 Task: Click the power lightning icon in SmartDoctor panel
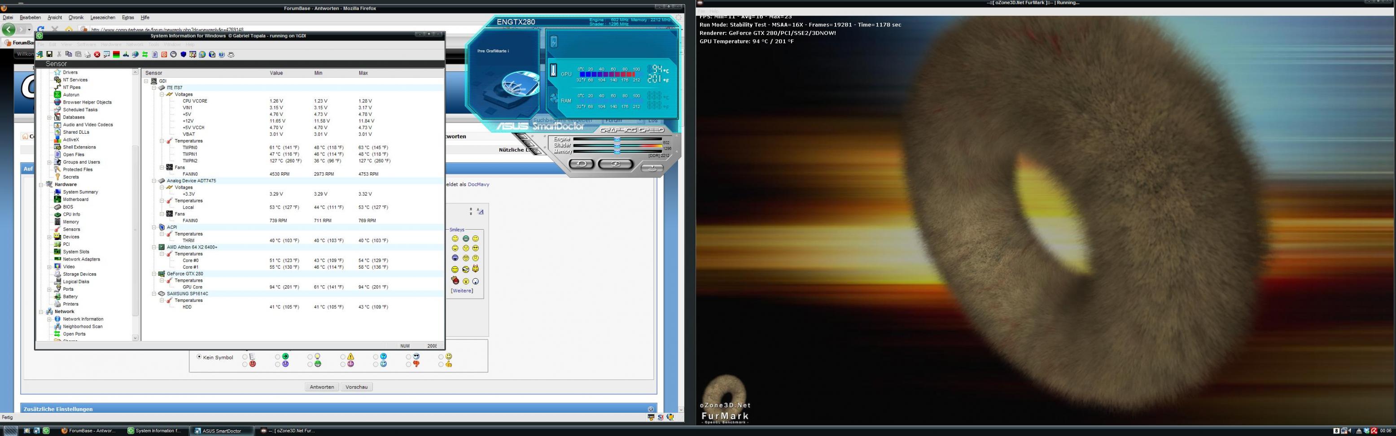(x=554, y=42)
